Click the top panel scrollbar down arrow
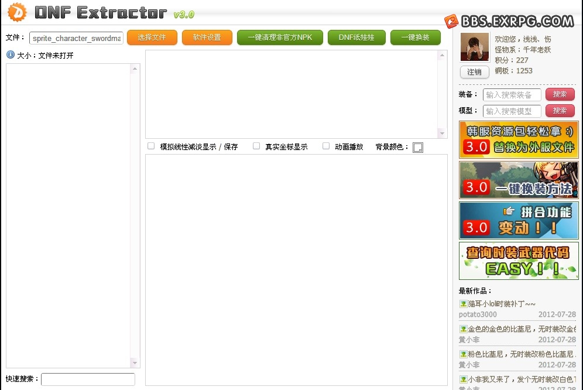The image size is (583, 390). pos(442,134)
